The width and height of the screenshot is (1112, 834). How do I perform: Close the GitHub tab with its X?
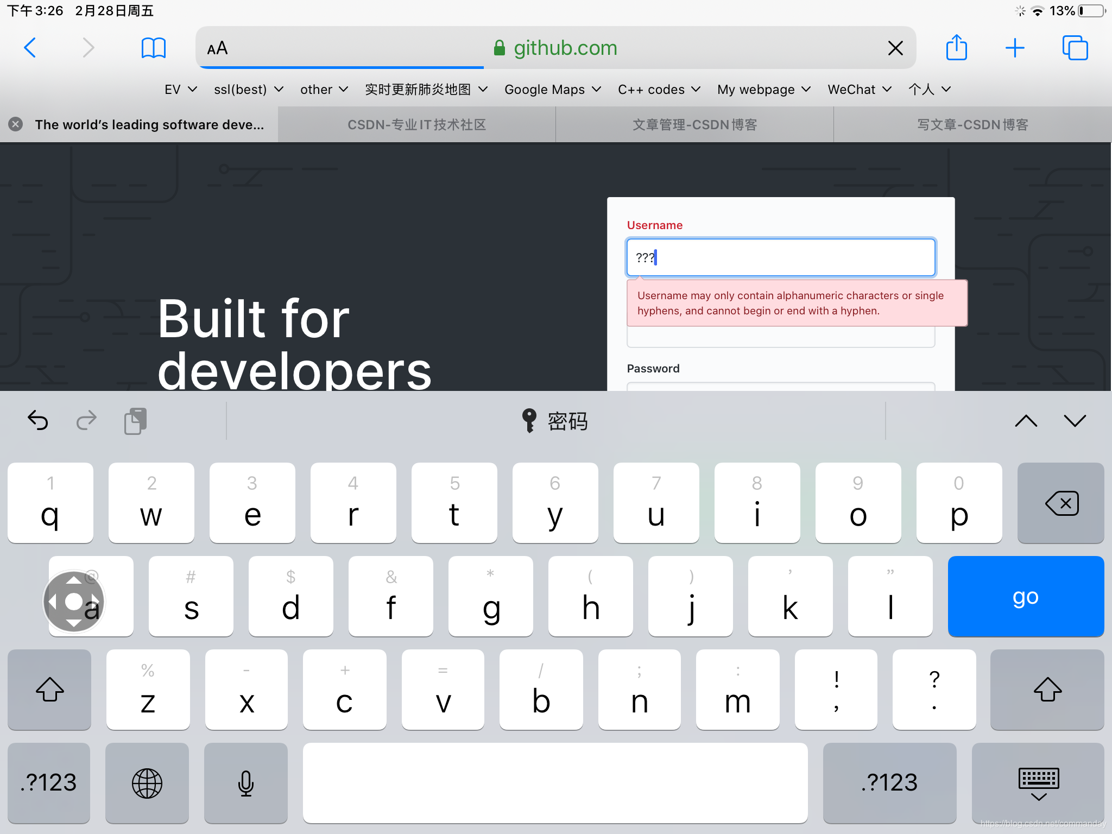[16, 124]
